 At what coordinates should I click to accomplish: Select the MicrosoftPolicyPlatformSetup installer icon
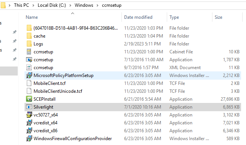(x=29, y=75)
